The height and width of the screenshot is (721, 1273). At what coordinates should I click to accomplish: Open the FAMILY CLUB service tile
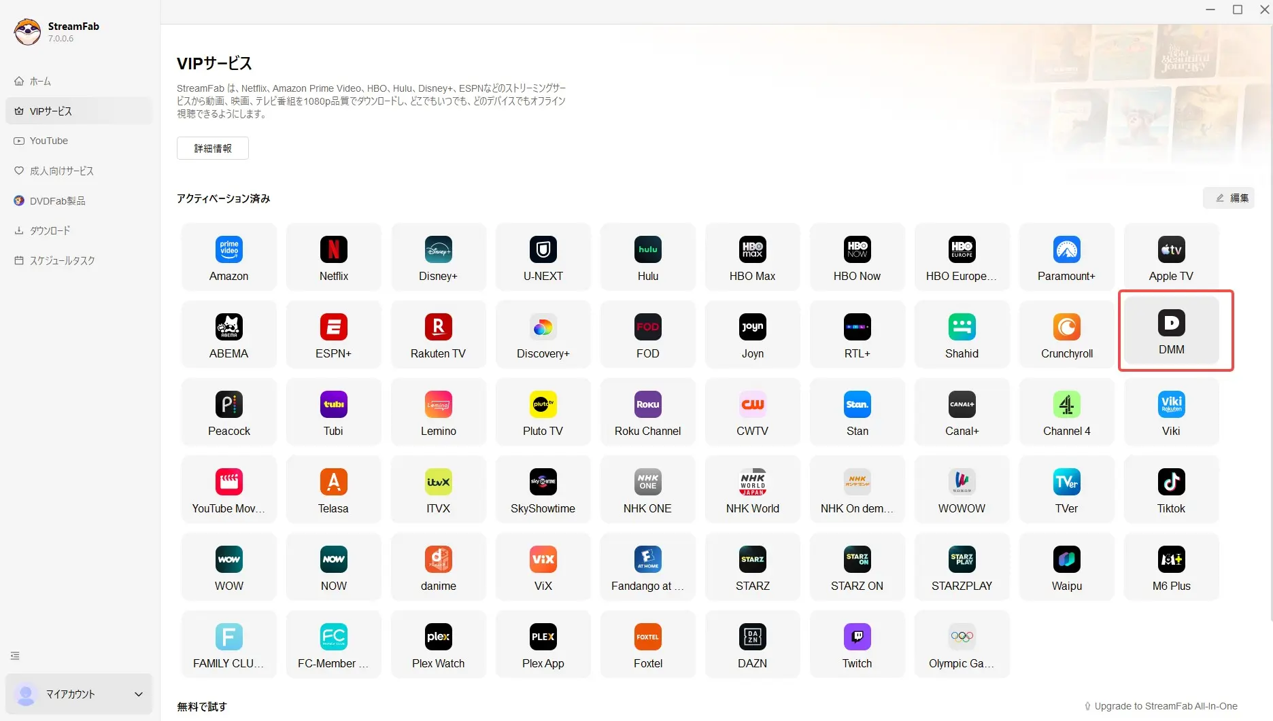pyautogui.click(x=229, y=644)
